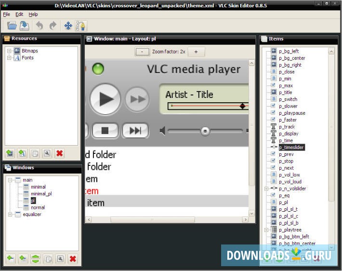Click play button in skin preview

105,99
